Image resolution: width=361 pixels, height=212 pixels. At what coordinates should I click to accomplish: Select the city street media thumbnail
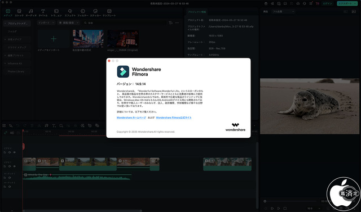pos(88,39)
